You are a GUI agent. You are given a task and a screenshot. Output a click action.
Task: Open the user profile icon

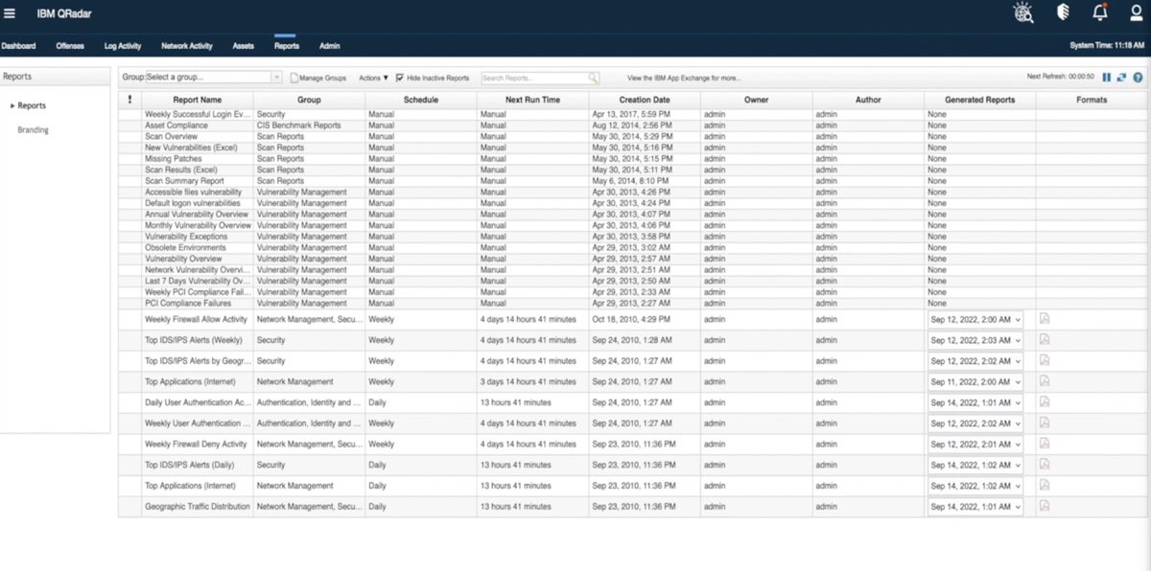[1136, 12]
